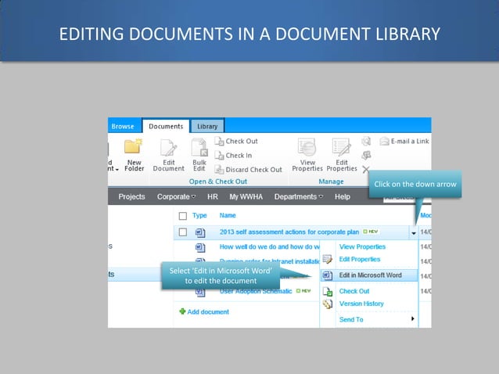Screen dimensions: 499x374
Task: Open the Projects navigation item
Action: coord(131,196)
